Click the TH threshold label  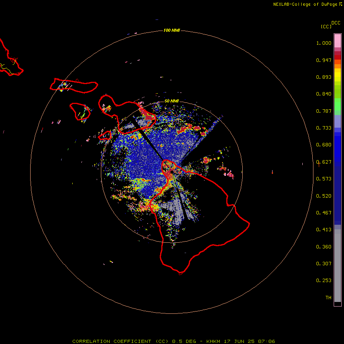328,298
